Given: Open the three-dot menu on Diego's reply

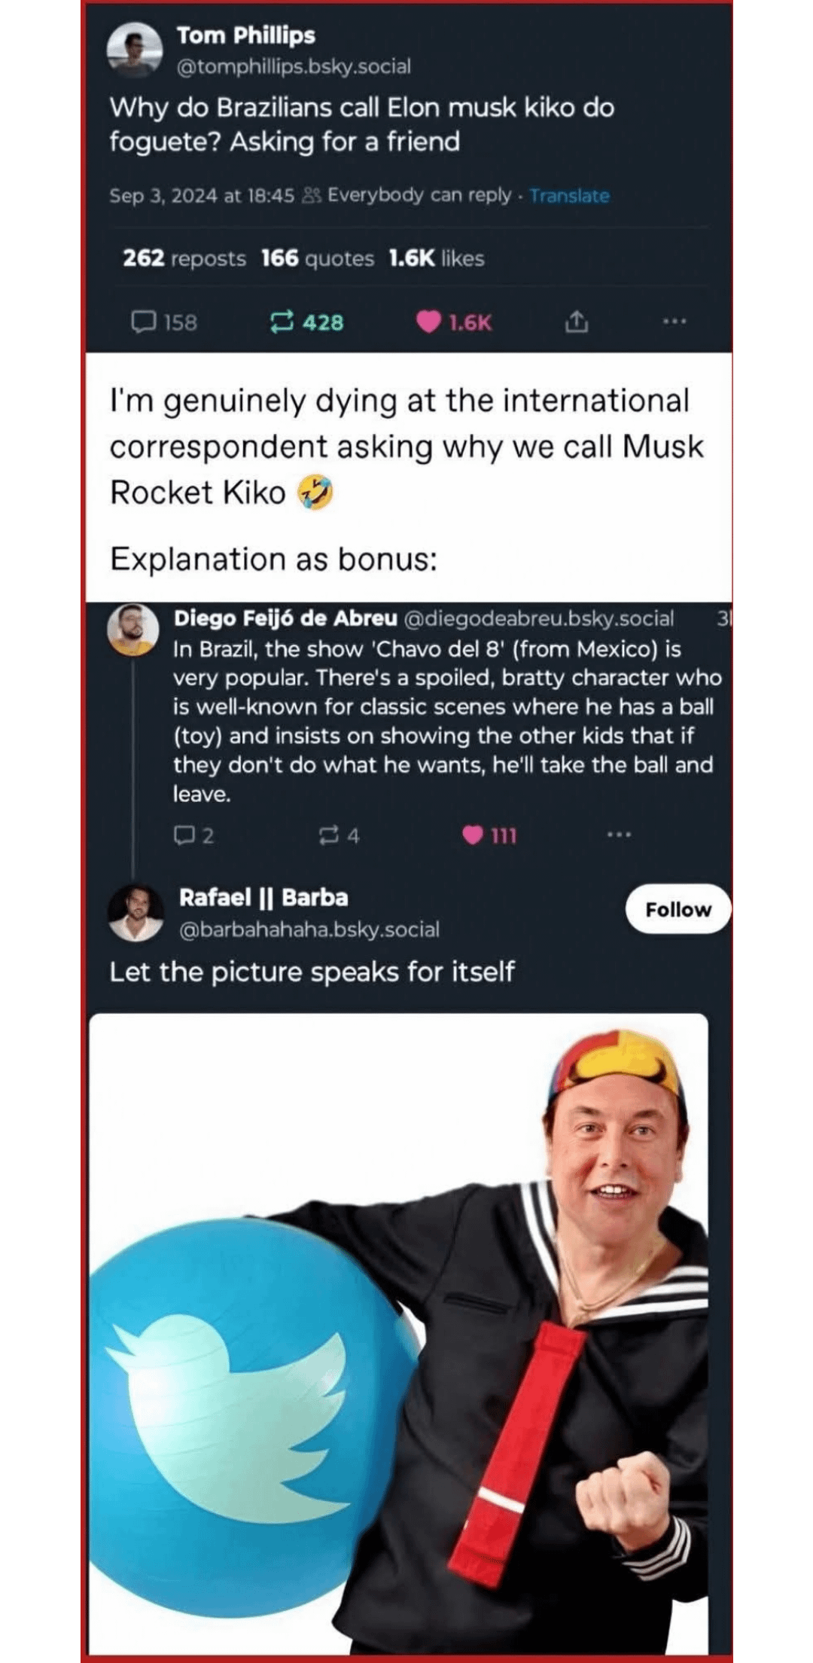Looking at the screenshot, I should (x=619, y=835).
